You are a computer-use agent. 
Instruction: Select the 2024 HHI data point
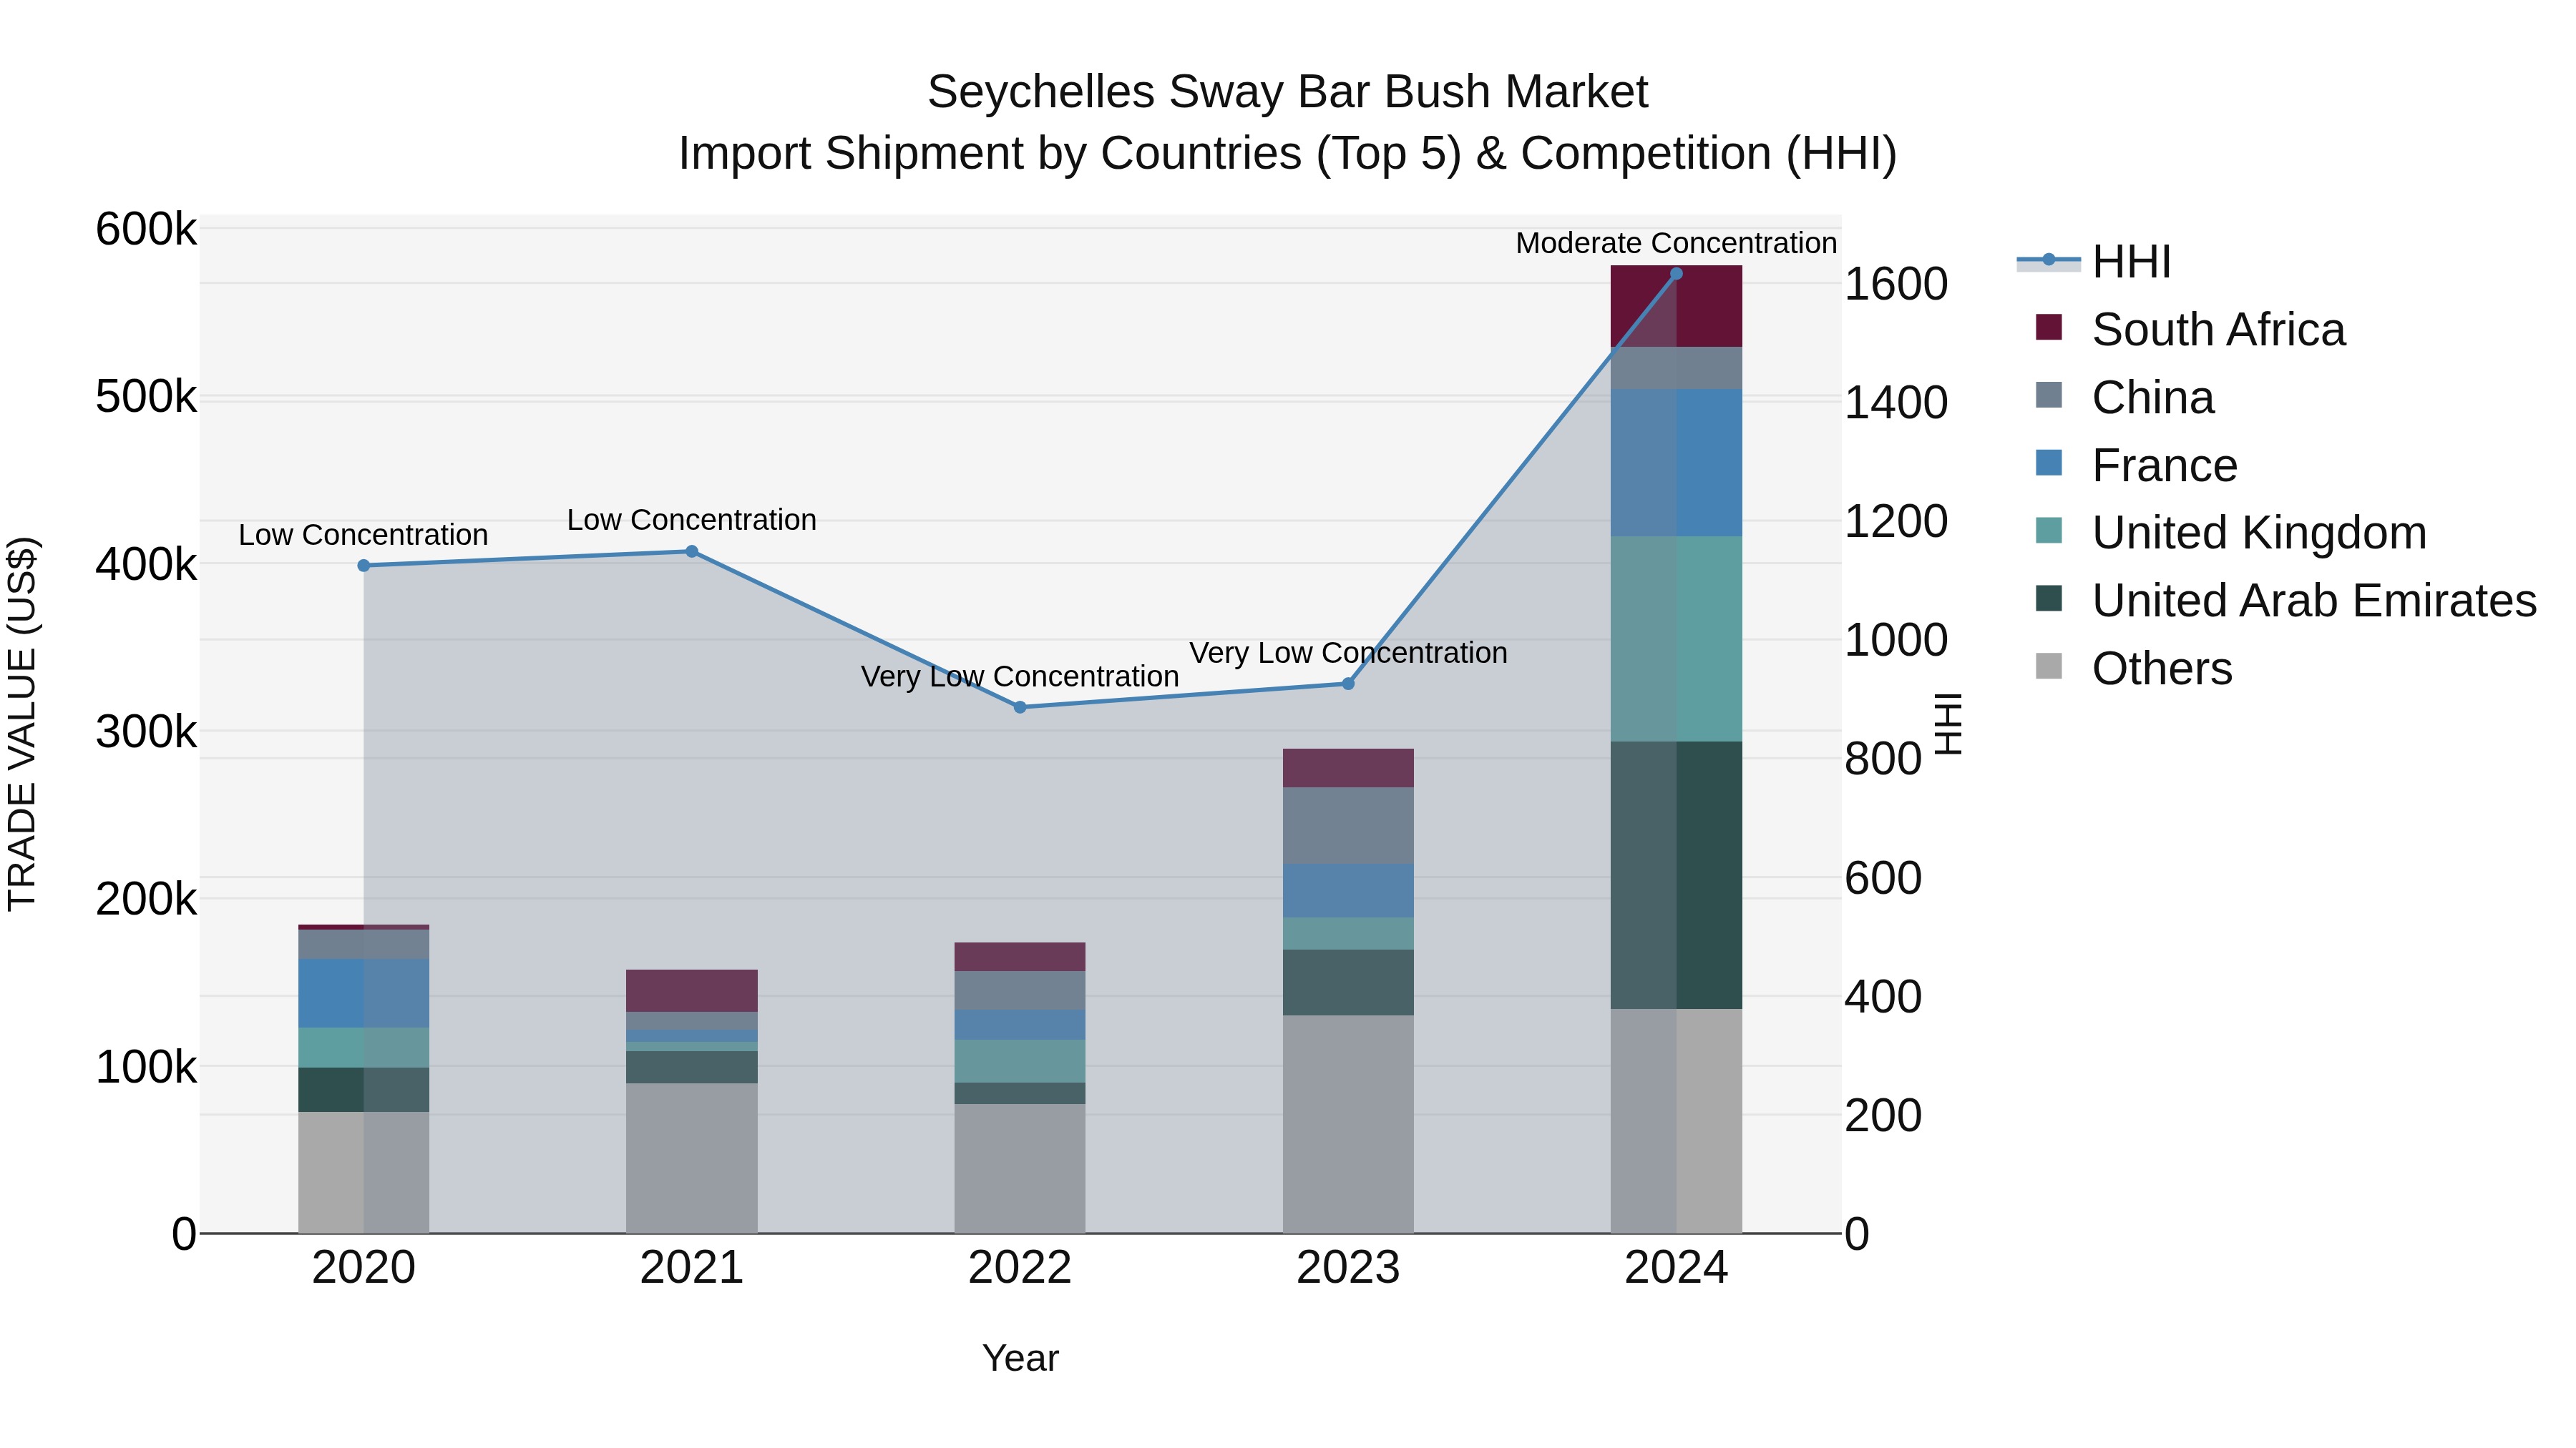[x=1677, y=274]
